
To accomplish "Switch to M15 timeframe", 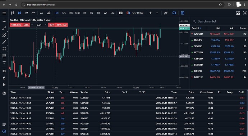I will [71, 13].
